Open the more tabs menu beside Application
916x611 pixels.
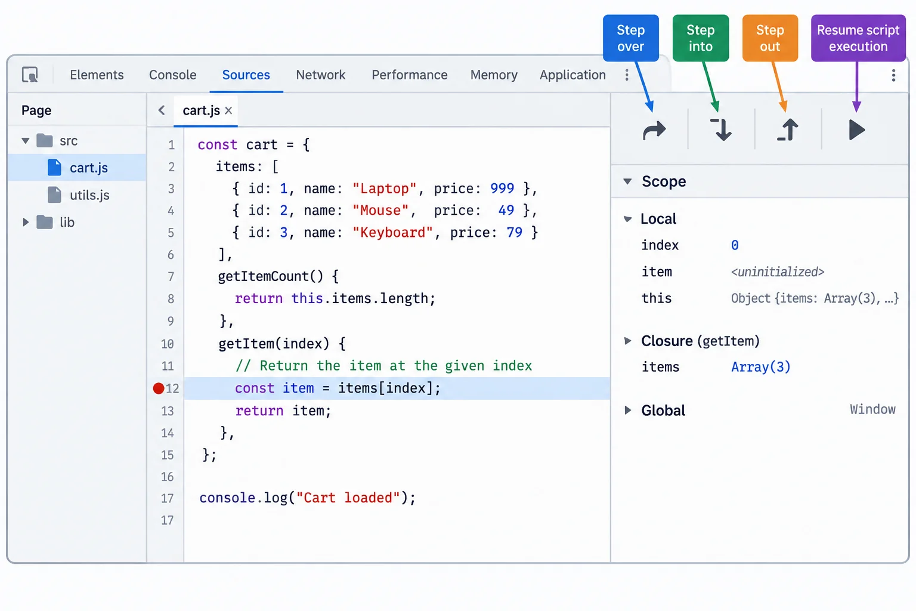627,75
